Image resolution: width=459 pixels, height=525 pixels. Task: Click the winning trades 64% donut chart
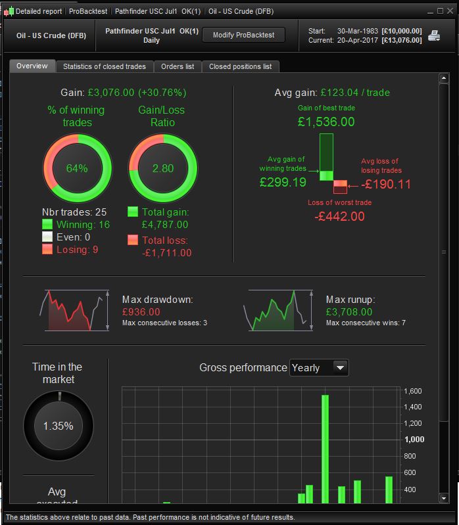[x=77, y=168]
